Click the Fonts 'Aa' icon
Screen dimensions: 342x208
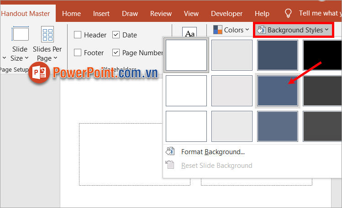(x=189, y=33)
